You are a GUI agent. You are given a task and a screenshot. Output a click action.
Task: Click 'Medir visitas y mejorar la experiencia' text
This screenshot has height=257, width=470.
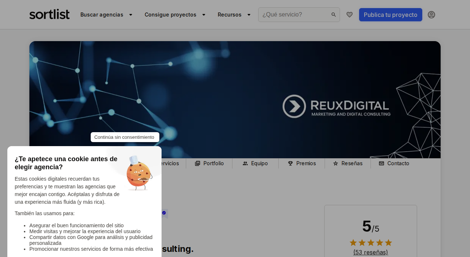point(85,231)
